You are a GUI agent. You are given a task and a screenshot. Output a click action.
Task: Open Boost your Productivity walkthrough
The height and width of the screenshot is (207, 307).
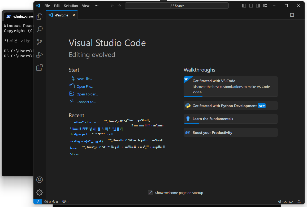point(231,133)
